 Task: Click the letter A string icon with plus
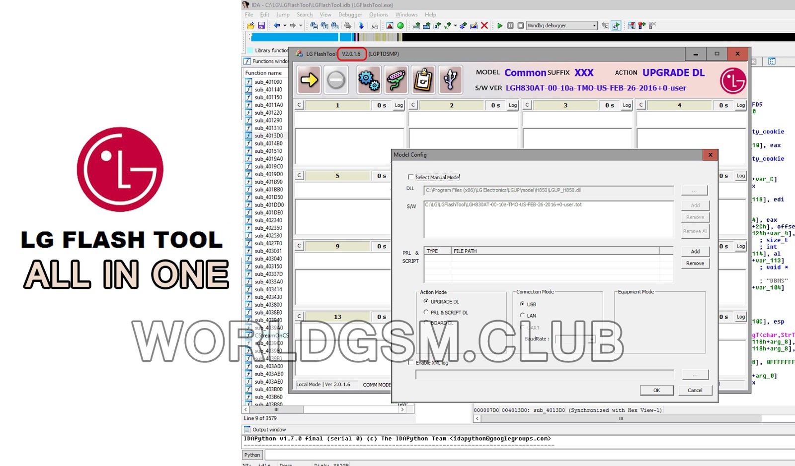click(x=437, y=25)
